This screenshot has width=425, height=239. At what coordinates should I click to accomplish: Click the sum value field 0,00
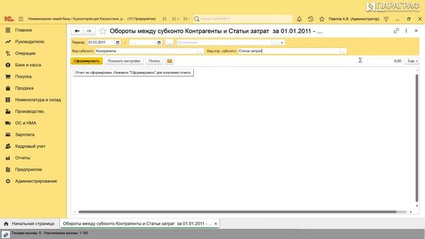click(x=385, y=61)
